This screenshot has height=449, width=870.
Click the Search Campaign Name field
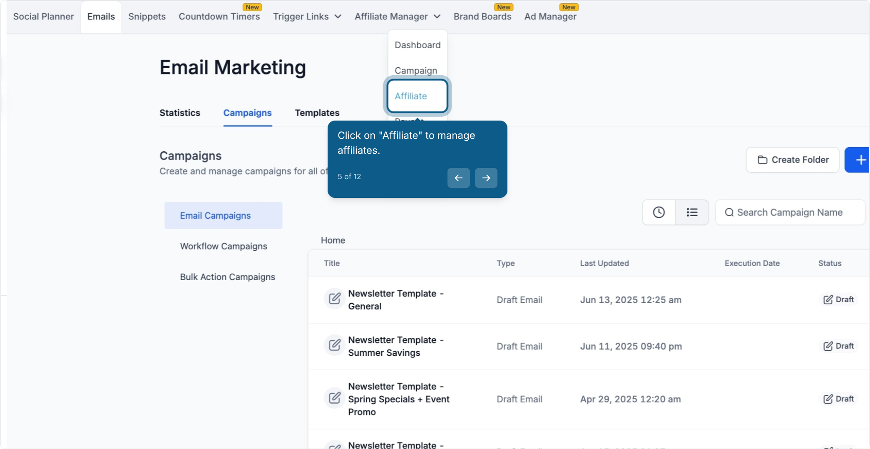click(x=790, y=212)
